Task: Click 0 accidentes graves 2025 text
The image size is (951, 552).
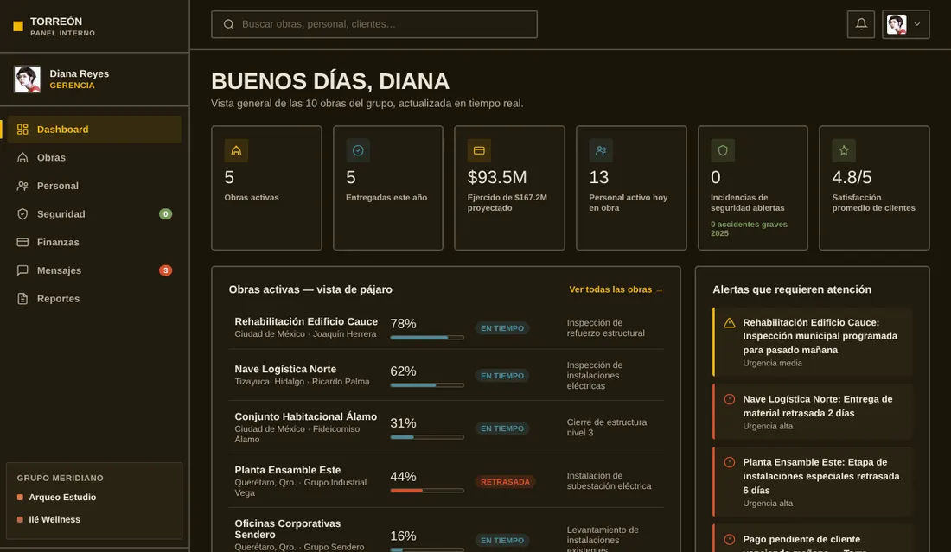Action: pos(749,228)
